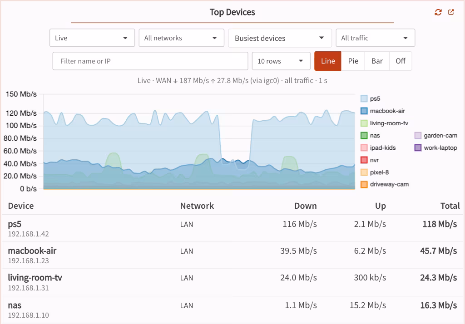Open the Live time range dropdown
Screen dimensions: 465x324
pyautogui.click(x=92, y=38)
